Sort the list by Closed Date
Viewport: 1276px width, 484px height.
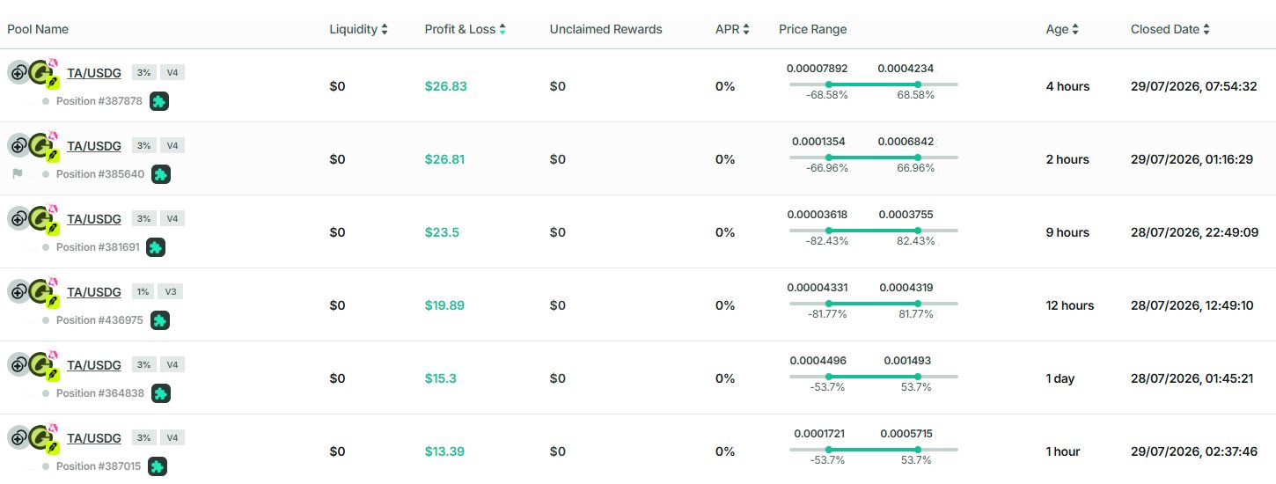[x=1170, y=29]
